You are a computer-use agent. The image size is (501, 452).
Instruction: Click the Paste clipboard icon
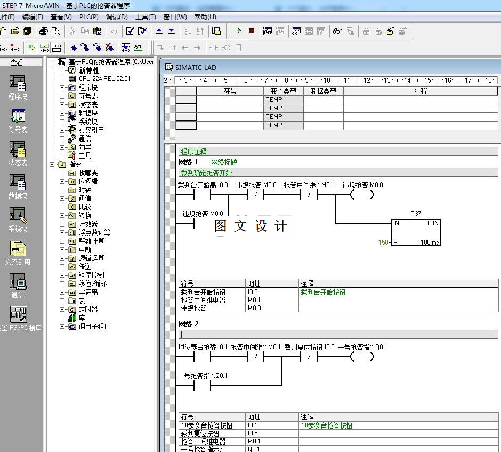click(x=97, y=31)
